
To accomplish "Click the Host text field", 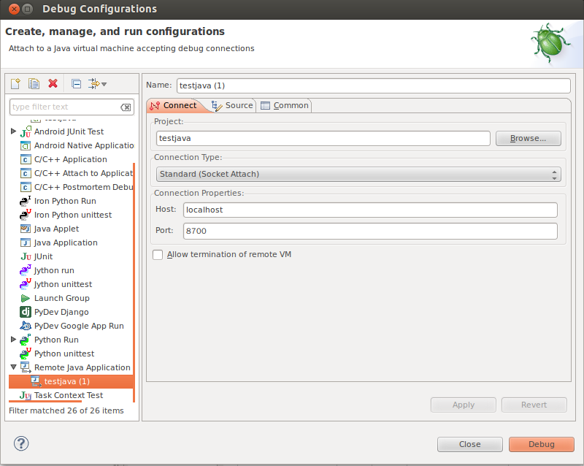I will tap(370, 210).
